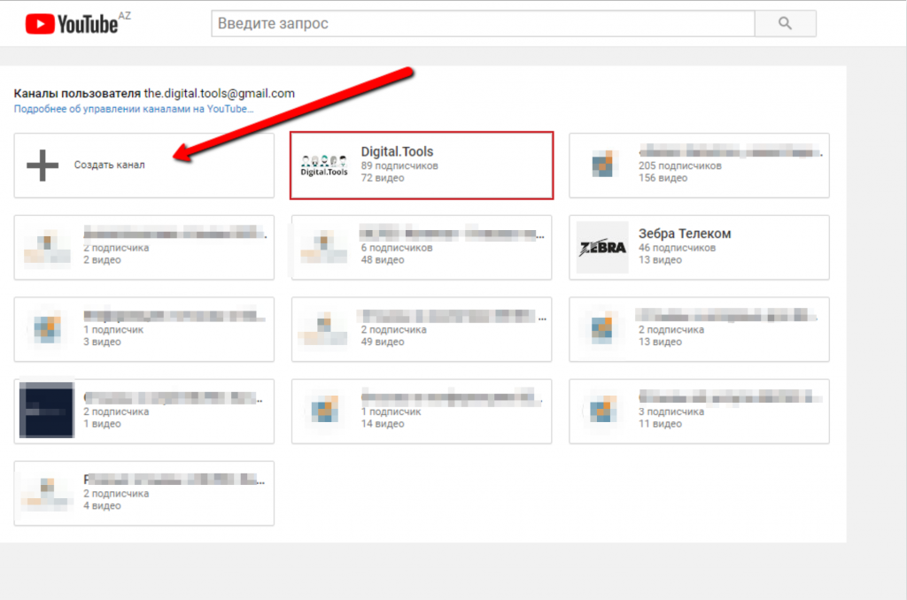Click dark avatar of the 1-video channel

tap(47, 410)
